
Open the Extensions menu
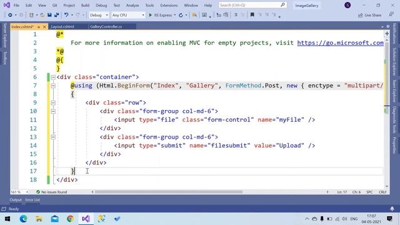coord(169,5)
